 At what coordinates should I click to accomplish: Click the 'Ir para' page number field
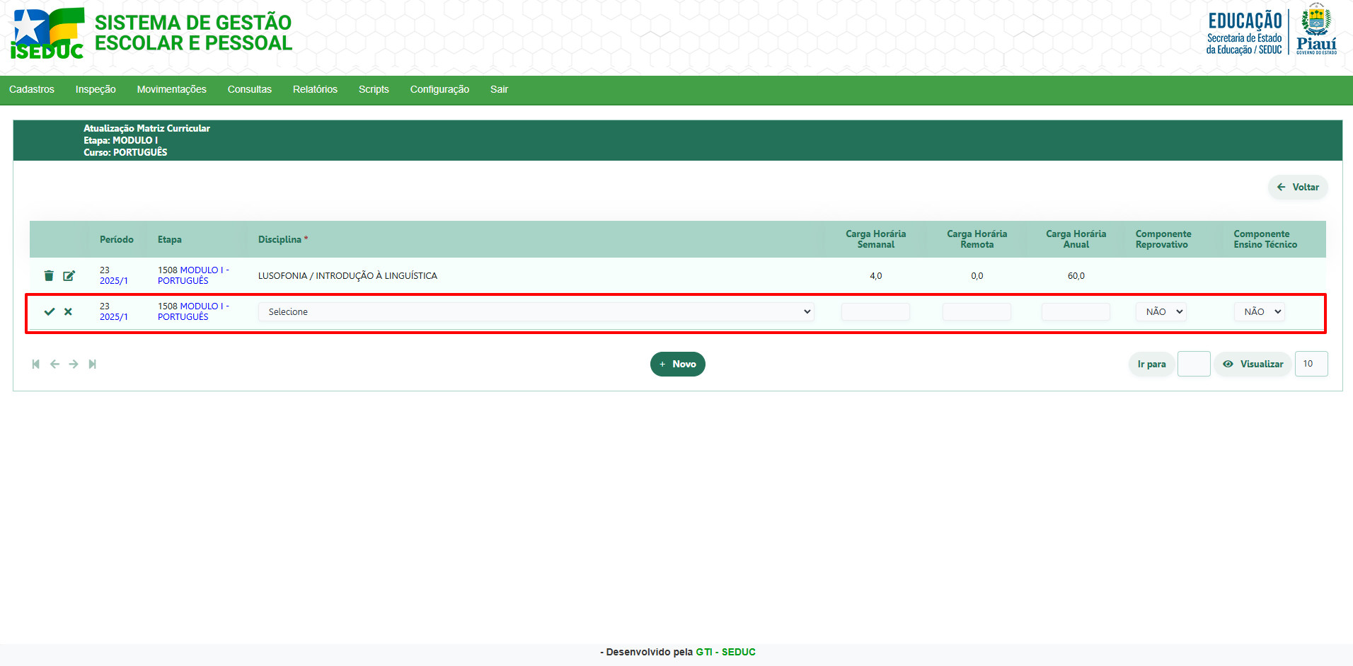[1193, 364]
